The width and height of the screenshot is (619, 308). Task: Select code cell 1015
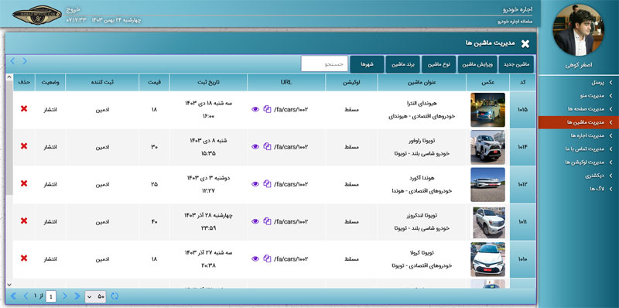tap(523, 110)
